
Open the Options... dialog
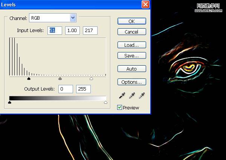click(x=131, y=82)
